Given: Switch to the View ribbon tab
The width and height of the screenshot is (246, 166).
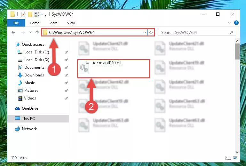Looking at the screenshot, I should (71, 23).
